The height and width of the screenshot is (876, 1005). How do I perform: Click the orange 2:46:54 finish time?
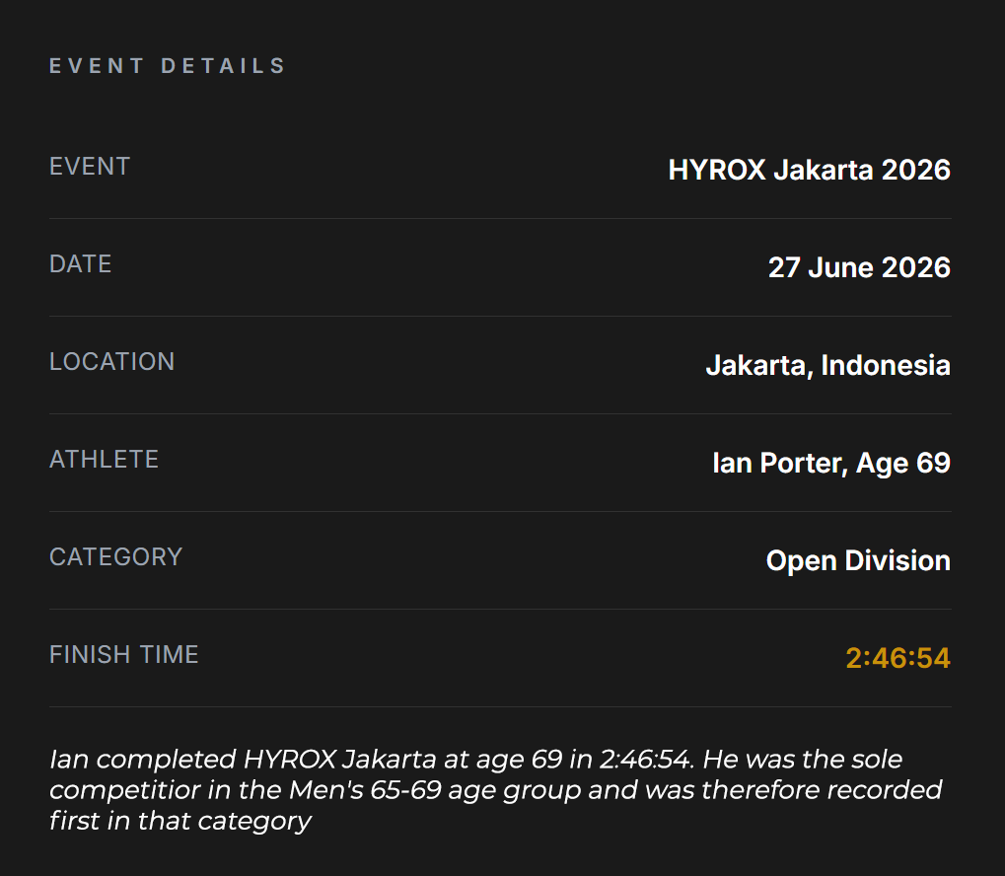(897, 658)
